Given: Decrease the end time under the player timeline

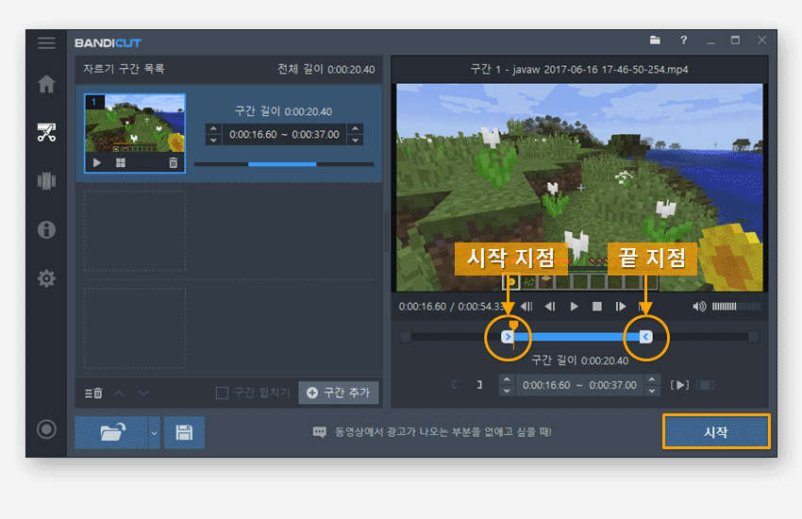Looking at the screenshot, I should click(652, 392).
